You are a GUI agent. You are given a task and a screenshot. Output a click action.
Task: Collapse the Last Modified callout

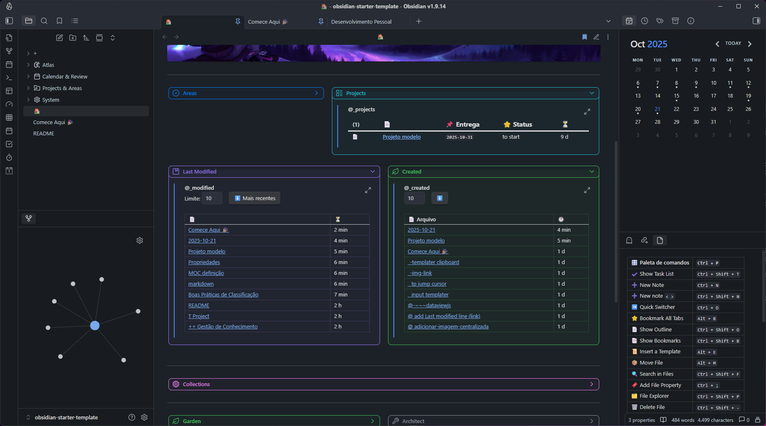pos(372,171)
